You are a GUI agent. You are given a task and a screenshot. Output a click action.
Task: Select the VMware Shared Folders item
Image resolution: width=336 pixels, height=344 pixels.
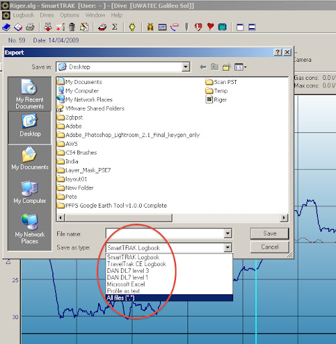click(x=91, y=108)
